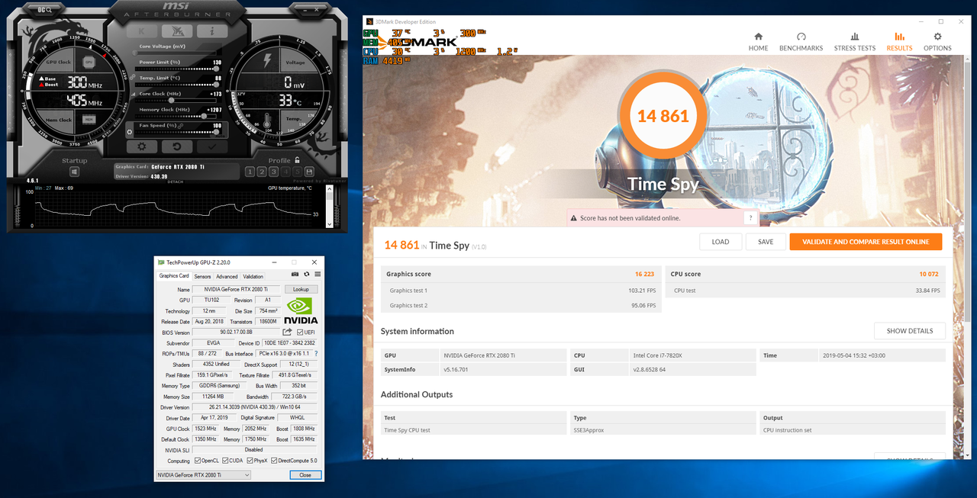The width and height of the screenshot is (977, 498).
Task: Click lightning bolt icon in Voltage gauge
Action: (267, 60)
